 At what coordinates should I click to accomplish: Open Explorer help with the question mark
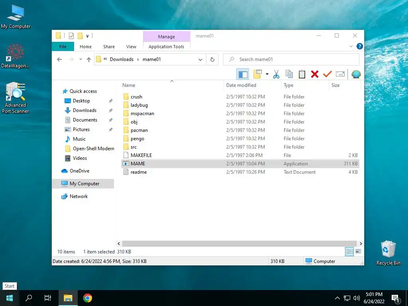point(360,46)
